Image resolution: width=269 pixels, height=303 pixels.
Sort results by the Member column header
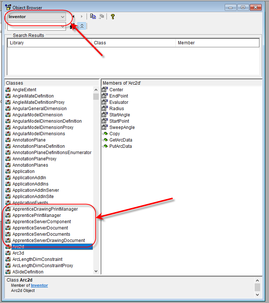point(217,43)
